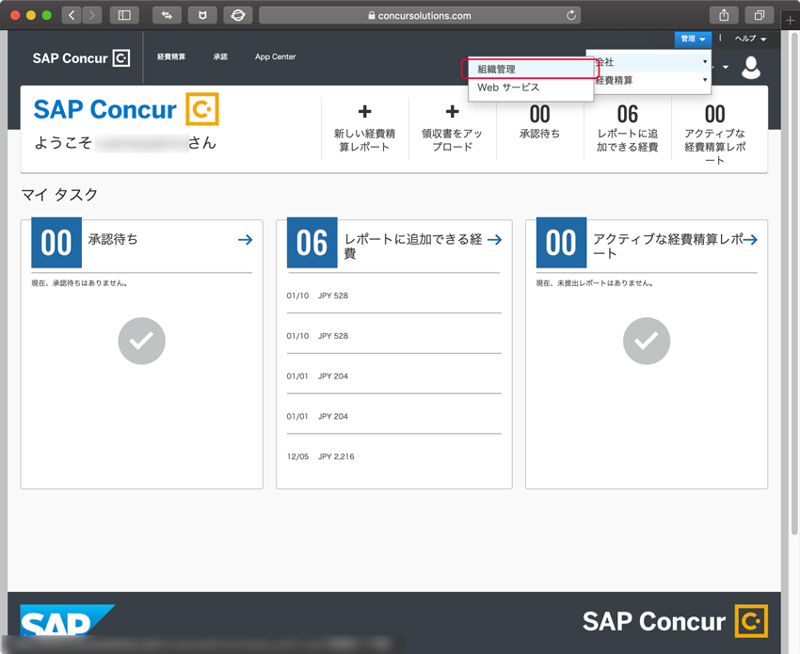Expand the 会社 submenu

(649, 62)
